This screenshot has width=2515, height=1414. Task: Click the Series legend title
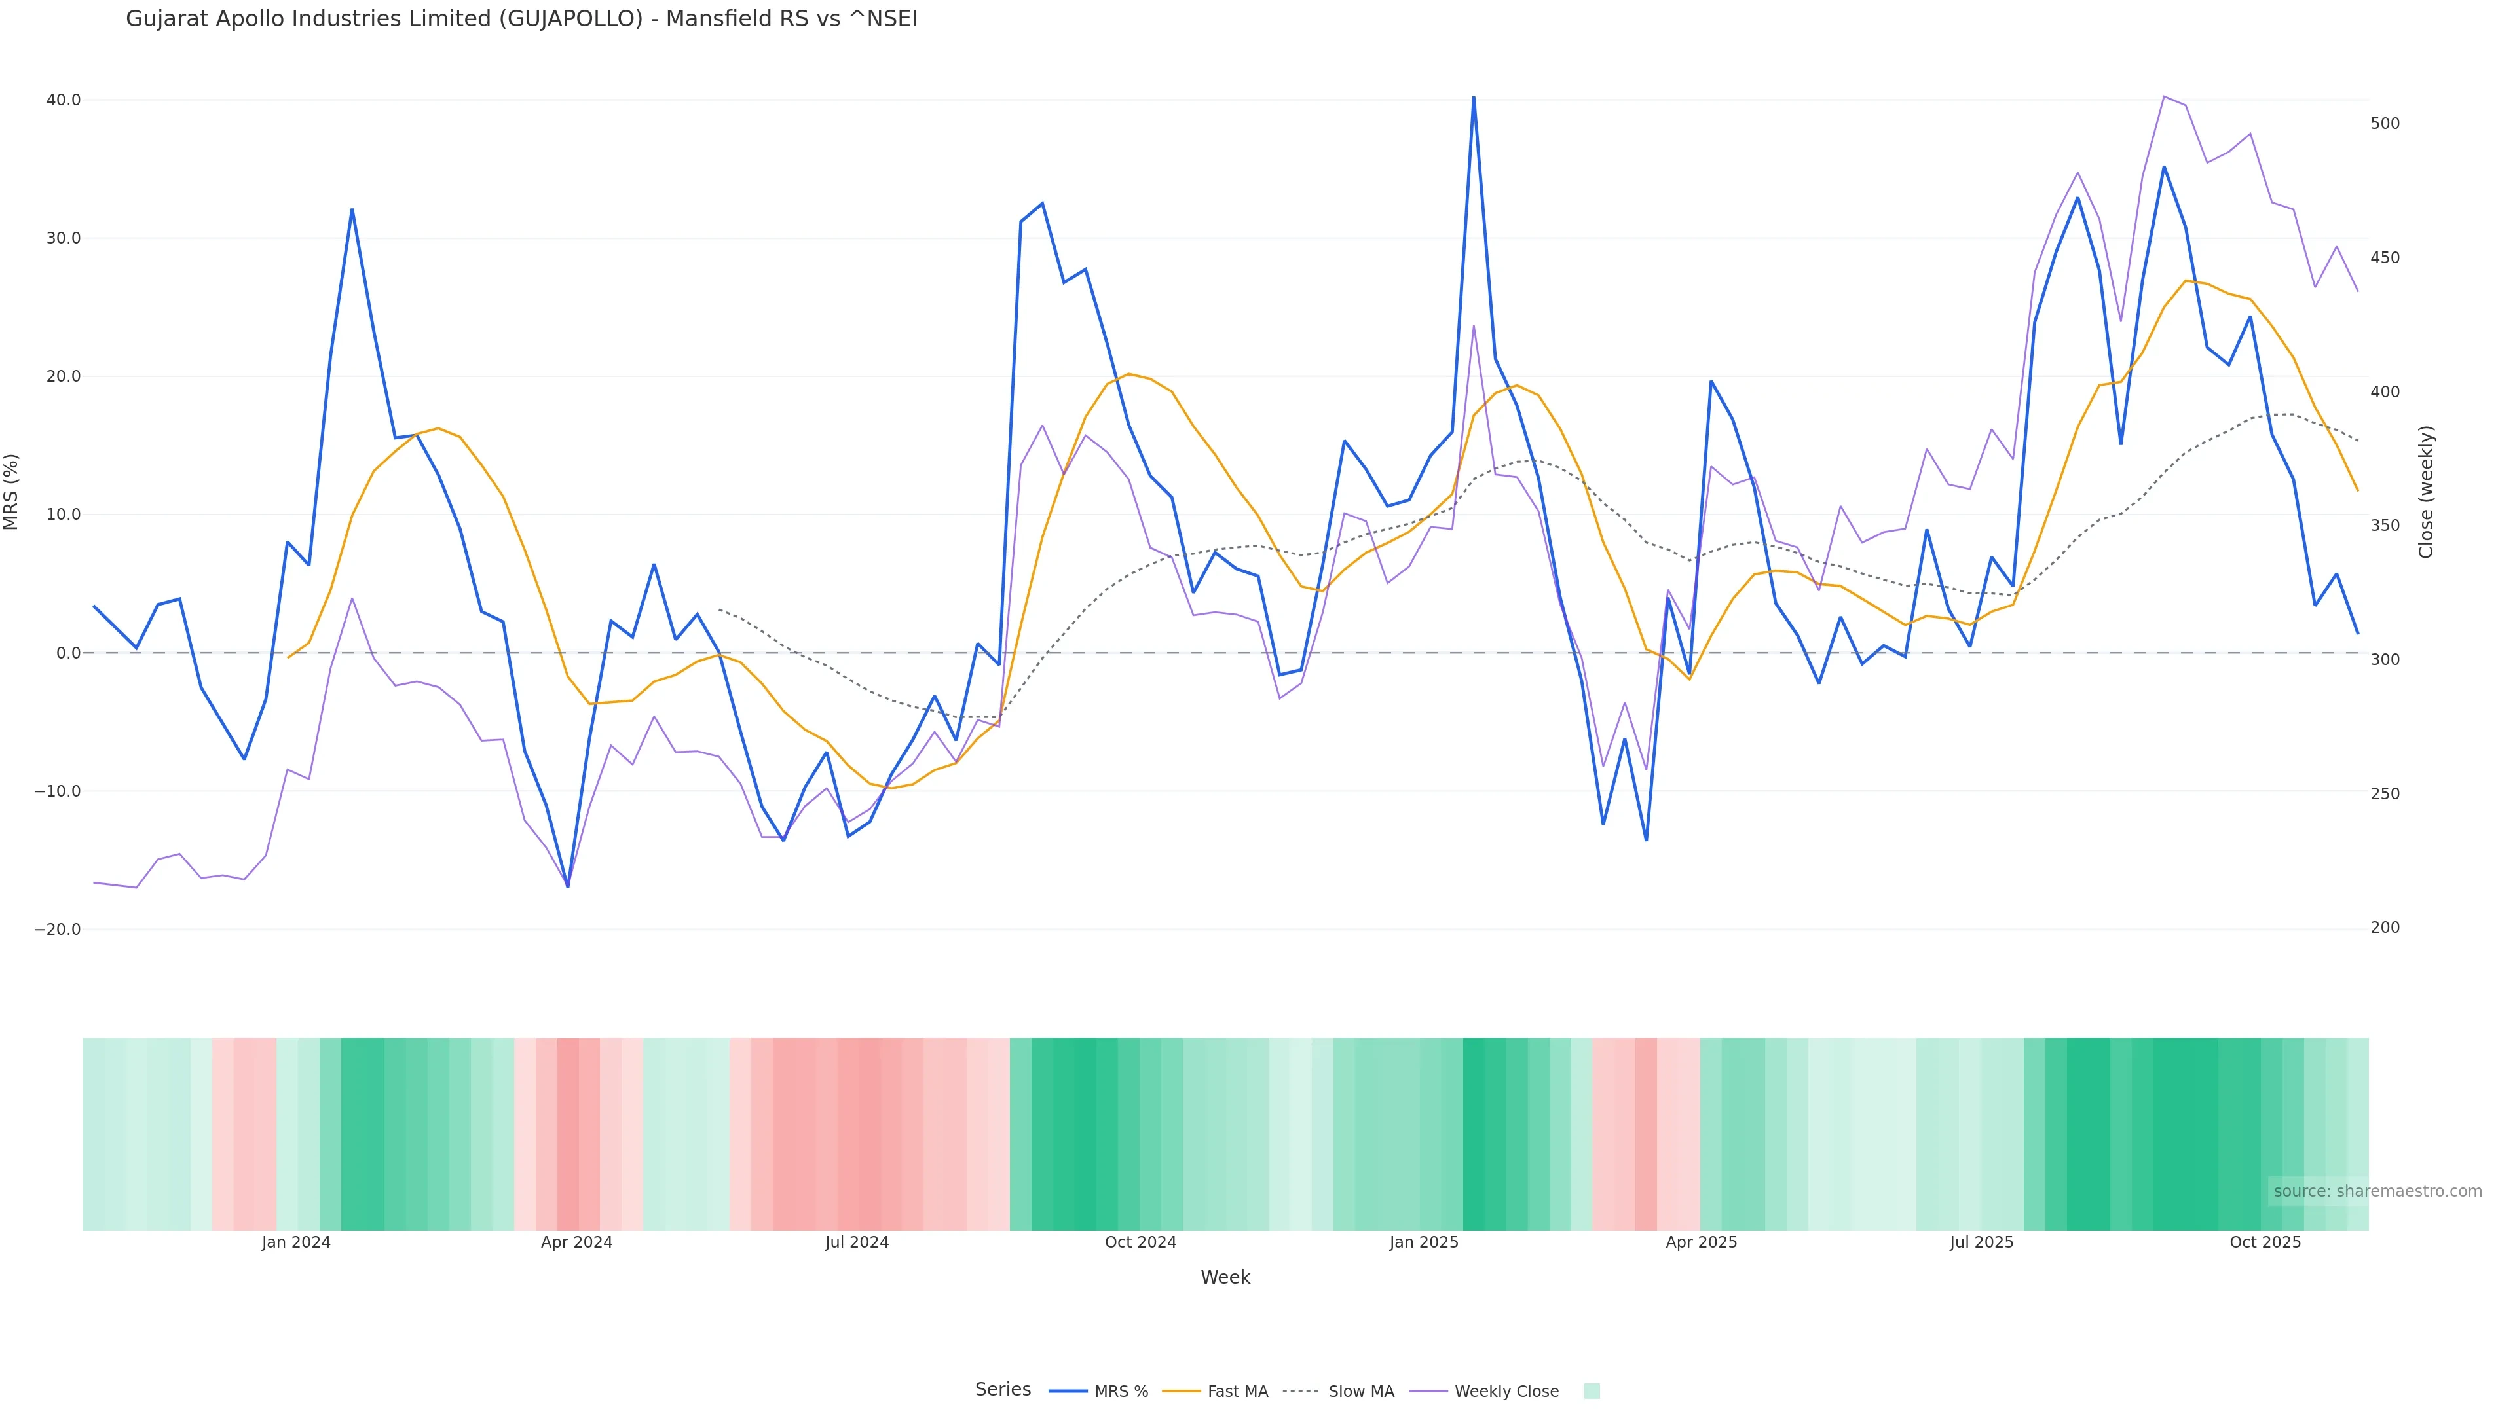1003,1390
